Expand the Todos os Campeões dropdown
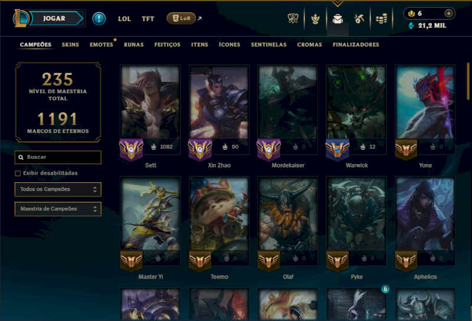 [58, 189]
